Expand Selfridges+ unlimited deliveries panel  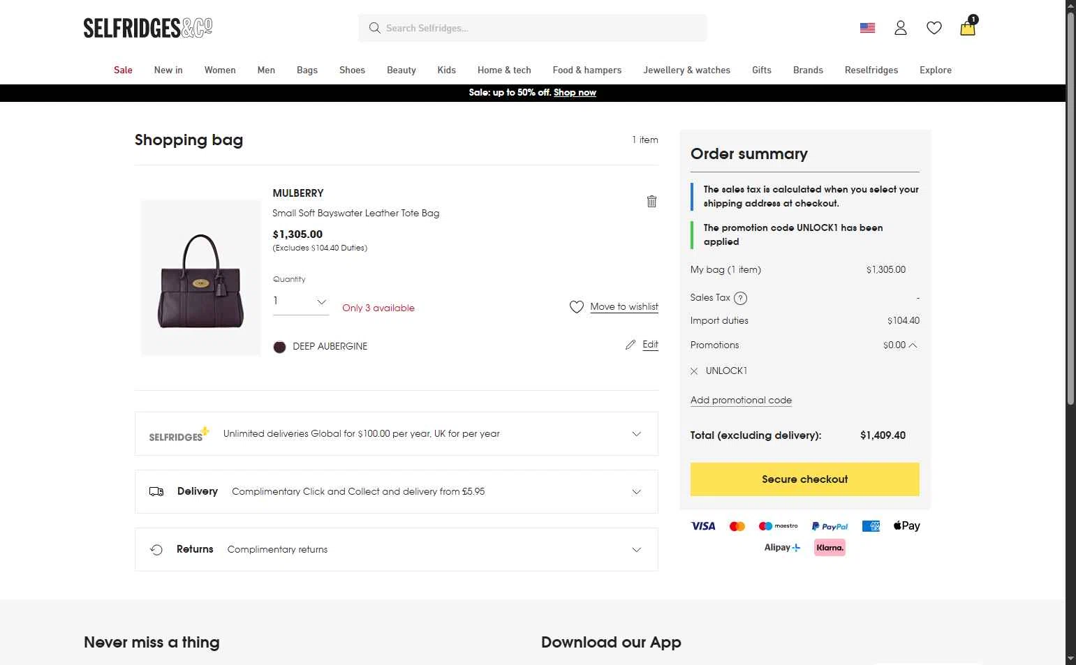pos(397,434)
